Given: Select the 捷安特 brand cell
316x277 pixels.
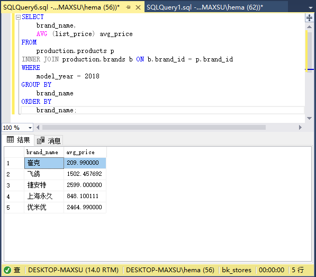Looking at the screenshot, I should pos(44,185).
